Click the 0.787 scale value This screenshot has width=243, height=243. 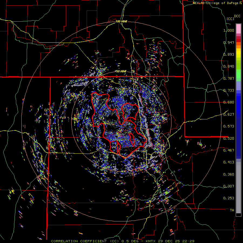click(229, 78)
